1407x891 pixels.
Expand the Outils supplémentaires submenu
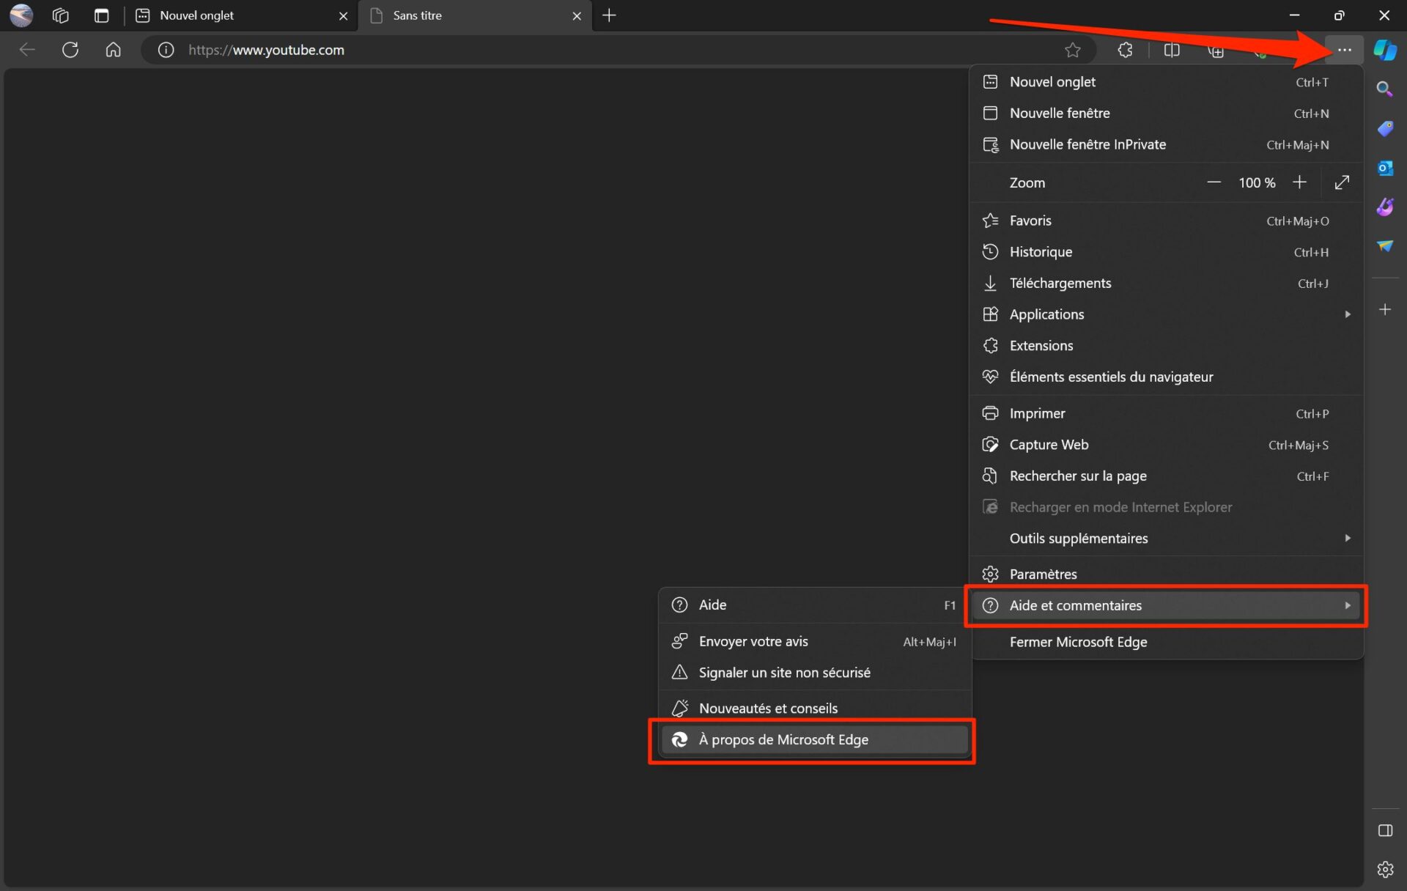1167,539
